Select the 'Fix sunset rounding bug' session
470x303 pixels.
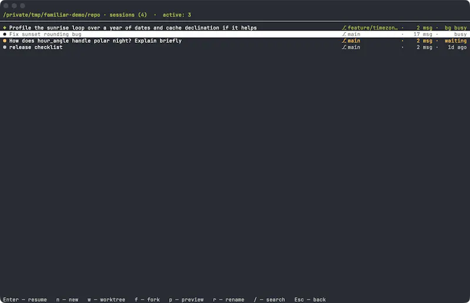[235, 34]
